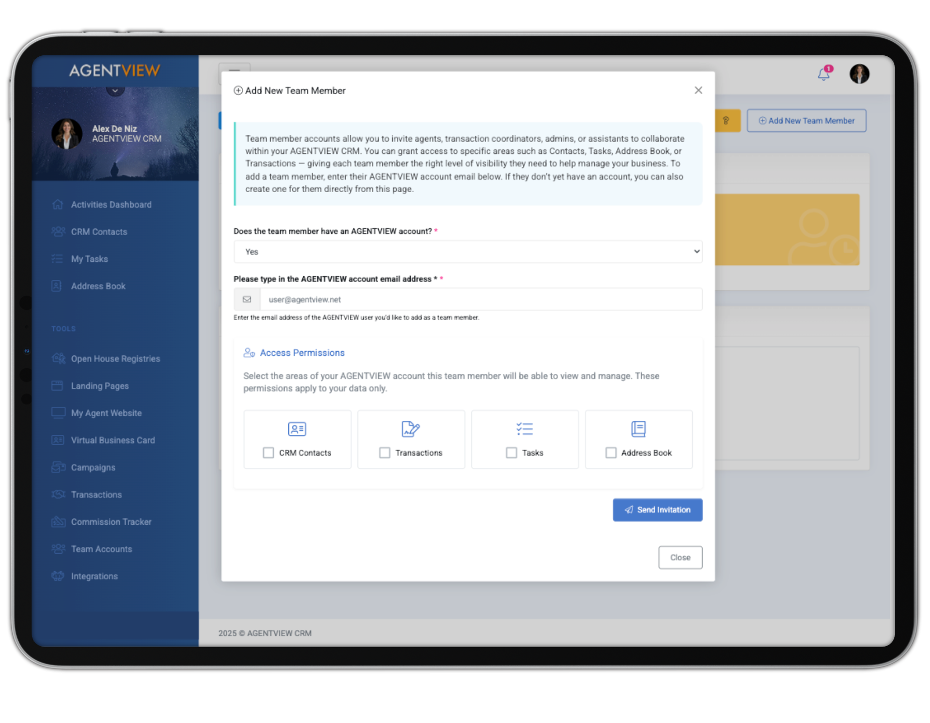Click the Tasks checklist icon in permissions

(524, 429)
